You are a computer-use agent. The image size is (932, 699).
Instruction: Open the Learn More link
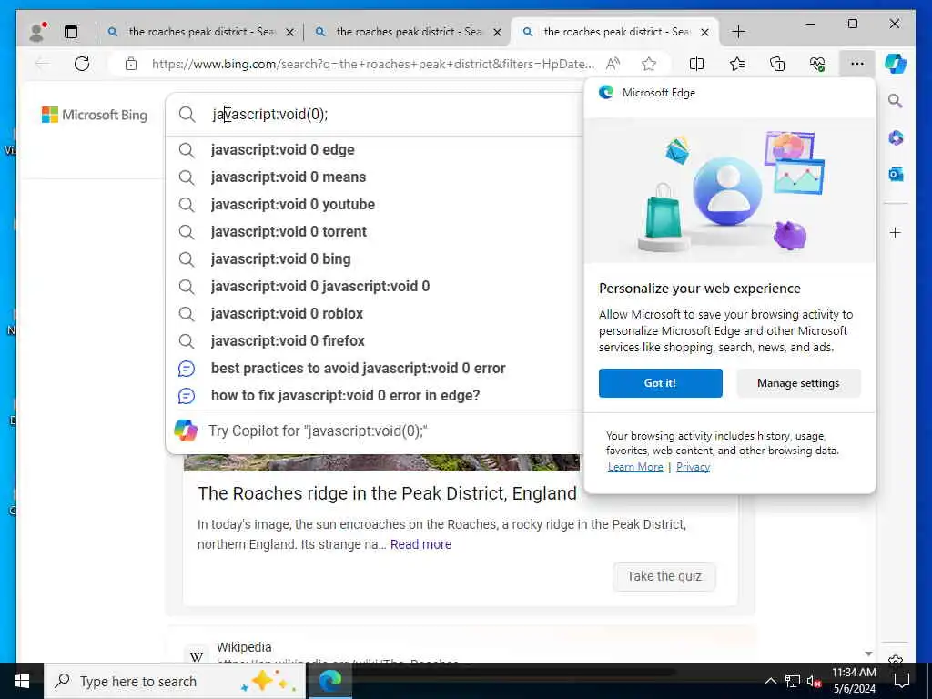click(634, 467)
